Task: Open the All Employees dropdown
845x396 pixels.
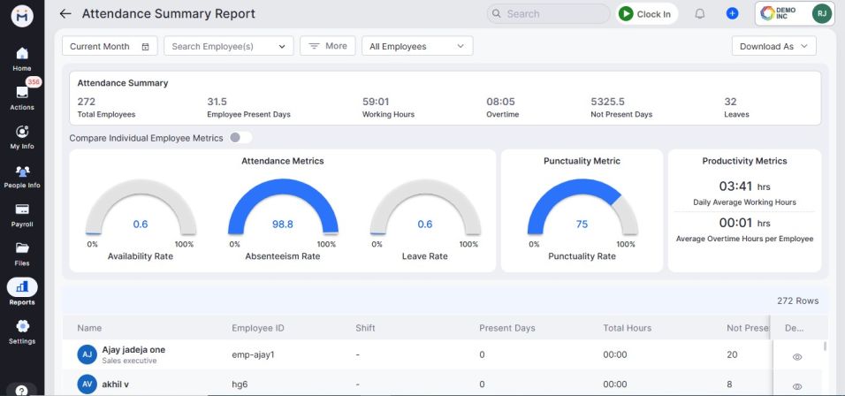Action: click(416, 47)
